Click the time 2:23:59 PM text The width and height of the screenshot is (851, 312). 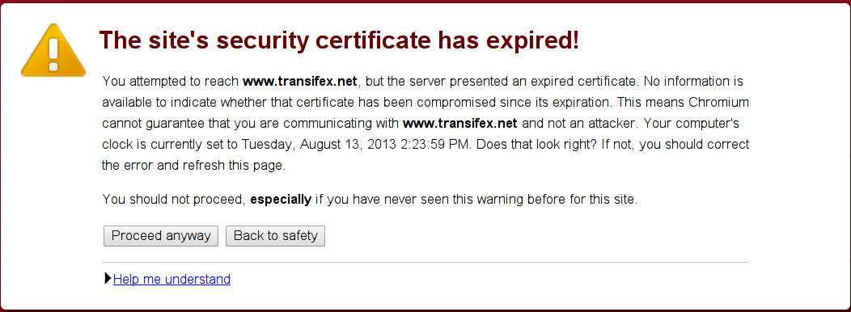click(433, 145)
